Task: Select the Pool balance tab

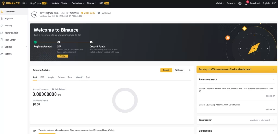Action: pyautogui.click(x=88, y=77)
